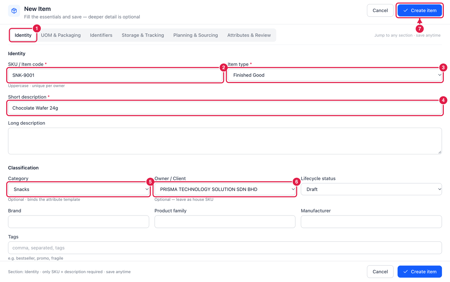Click 'Jump to any section · save anytime'
This screenshot has width=450, height=282.
click(407, 35)
